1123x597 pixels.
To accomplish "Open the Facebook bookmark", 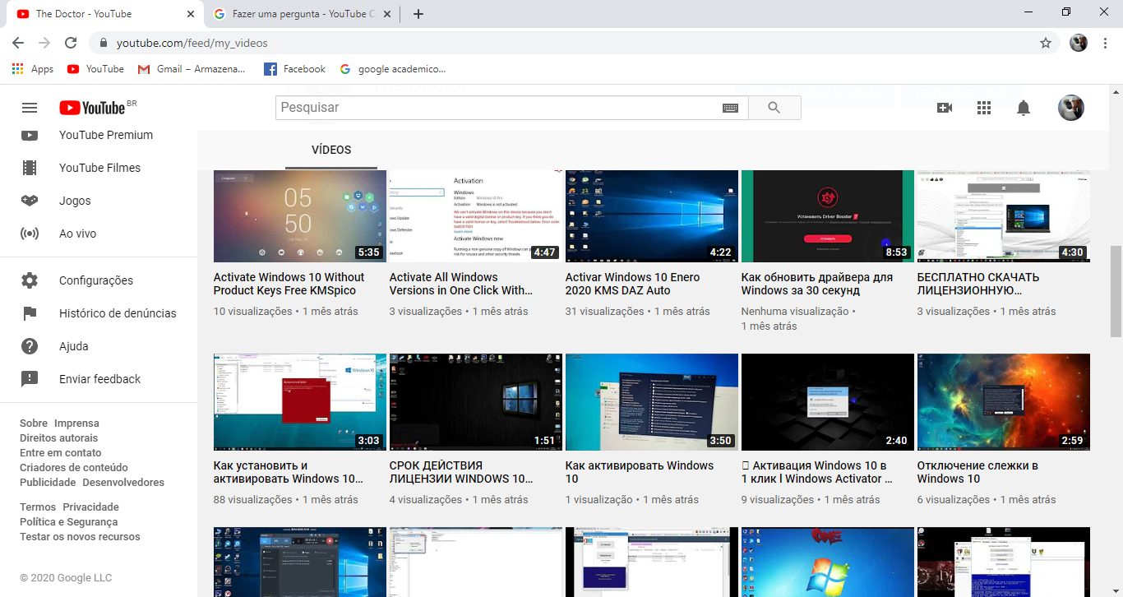I will (294, 69).
